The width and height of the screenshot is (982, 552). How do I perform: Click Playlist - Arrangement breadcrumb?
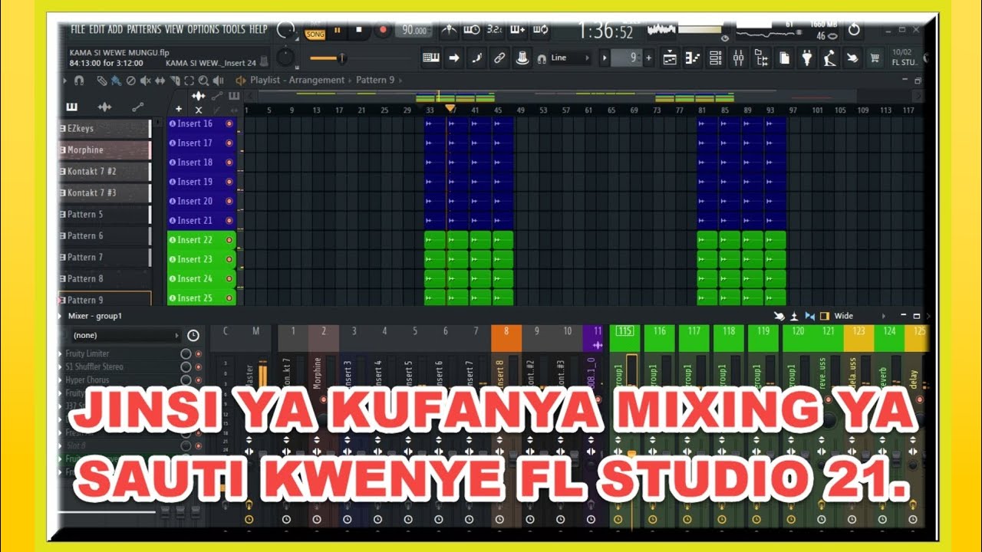click(298, 80)
